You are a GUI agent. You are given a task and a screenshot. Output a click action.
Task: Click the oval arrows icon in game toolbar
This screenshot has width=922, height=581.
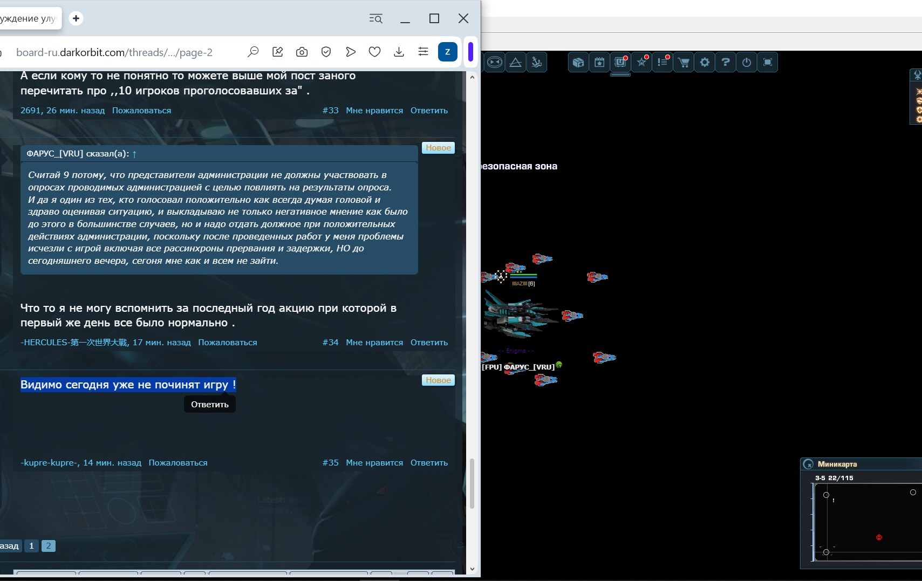tap(495, 63)
